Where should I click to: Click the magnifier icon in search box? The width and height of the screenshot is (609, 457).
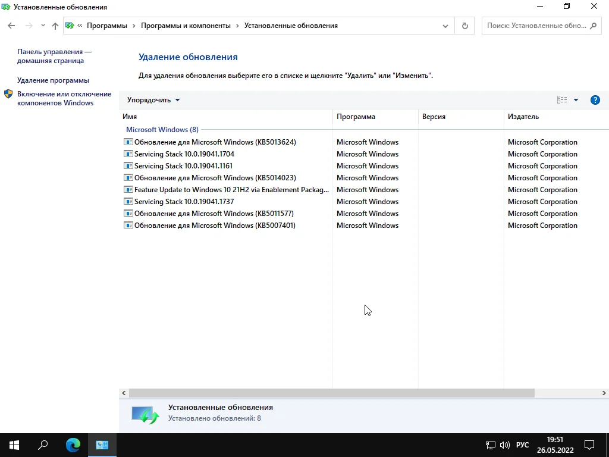point(593,26)
